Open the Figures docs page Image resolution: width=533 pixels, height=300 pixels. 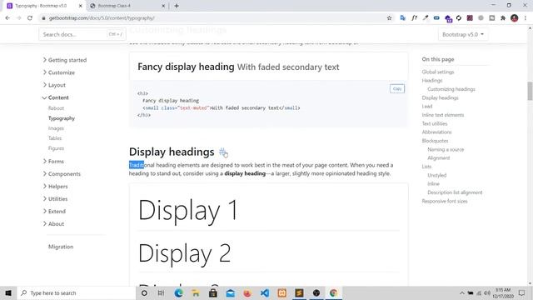point(56,148)
